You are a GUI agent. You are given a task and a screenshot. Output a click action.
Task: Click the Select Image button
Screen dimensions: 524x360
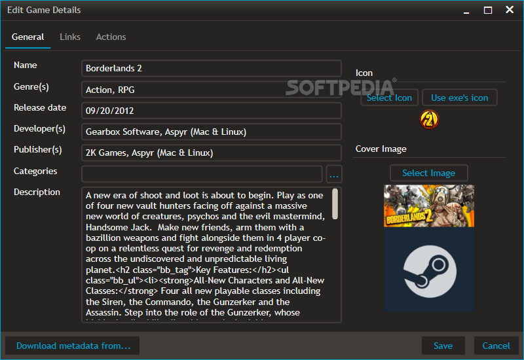(x=429, y=173)
